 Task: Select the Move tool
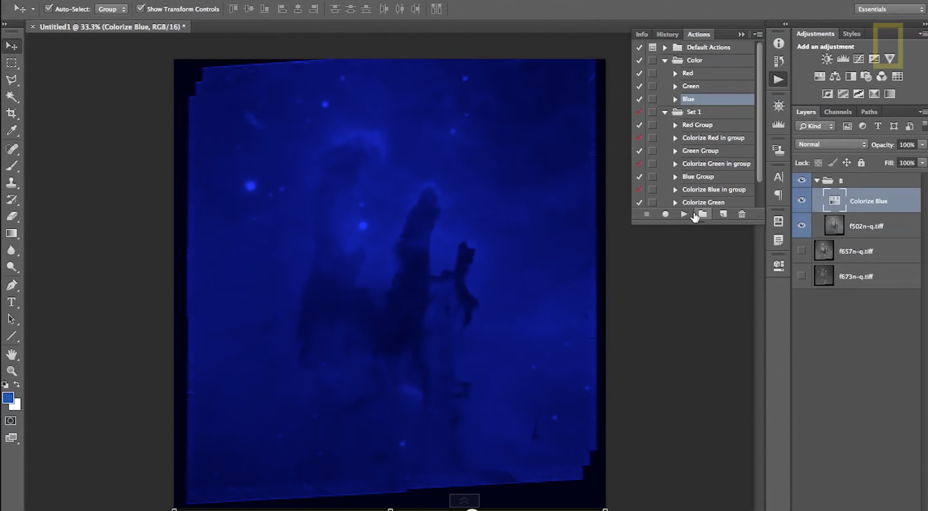coord(11,46)
